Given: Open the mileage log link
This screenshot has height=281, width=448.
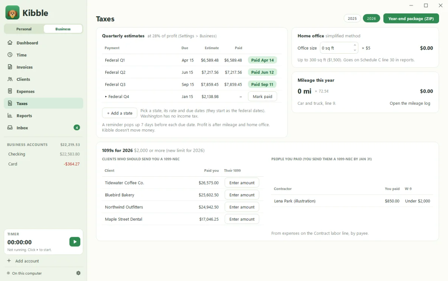Looking at the screenshot, I should coord(410,103).
